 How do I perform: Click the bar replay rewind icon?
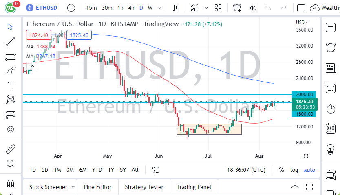pos(253,8)
